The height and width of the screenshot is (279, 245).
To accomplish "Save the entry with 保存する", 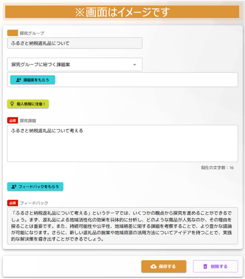I will [x=164, y=266].
